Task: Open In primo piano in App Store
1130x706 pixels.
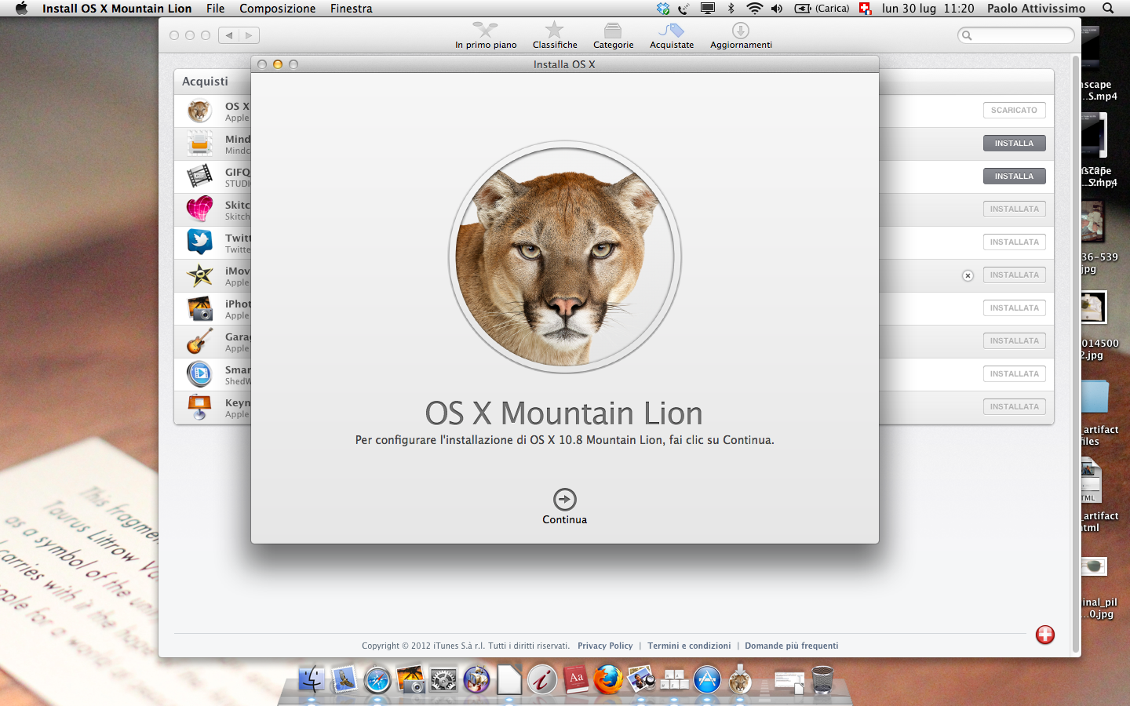Action: [486, 35]
